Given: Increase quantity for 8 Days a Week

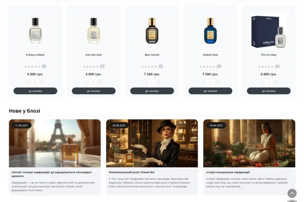Looking at the screenshot, I should [x=42, y=82].
